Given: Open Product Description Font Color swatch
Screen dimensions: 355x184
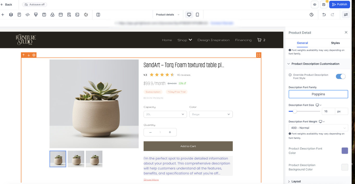Looking at the screenshot, I should click(345, 151).
